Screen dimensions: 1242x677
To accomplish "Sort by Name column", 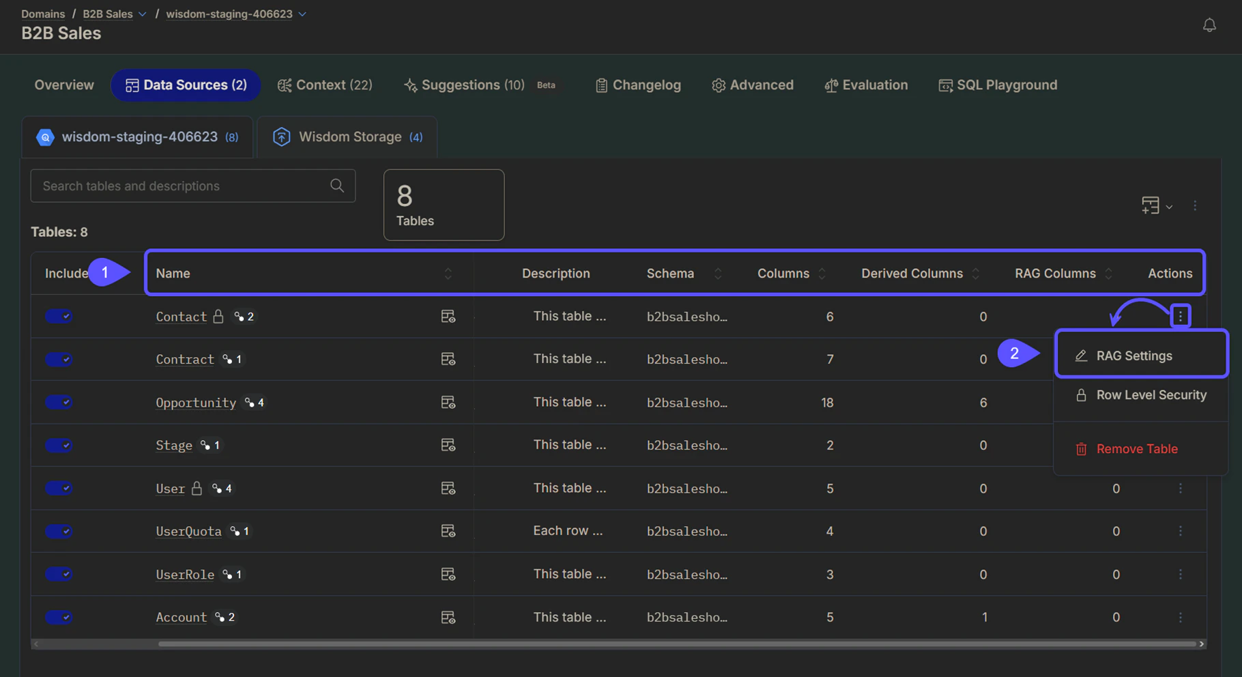I will (448, 273).
